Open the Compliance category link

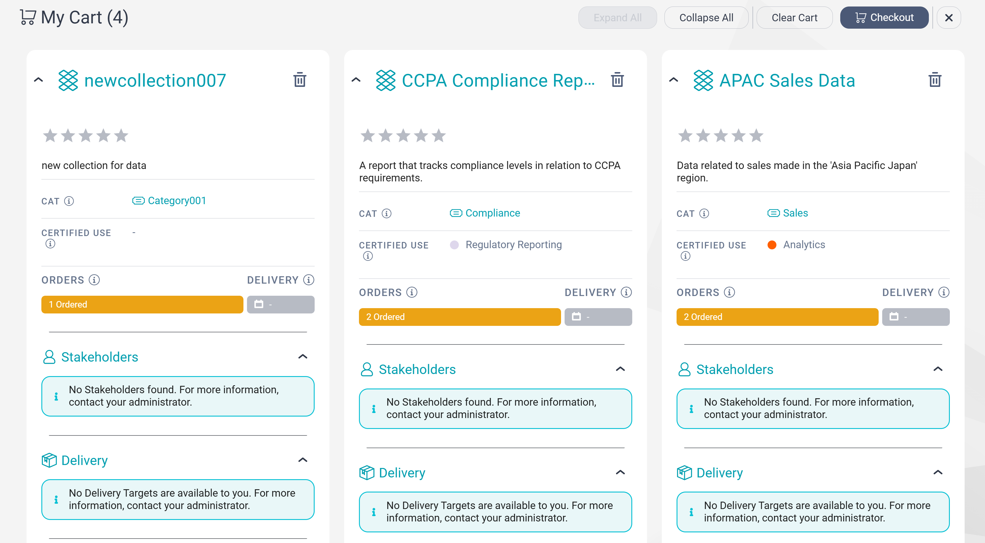[x=492, y=213]
